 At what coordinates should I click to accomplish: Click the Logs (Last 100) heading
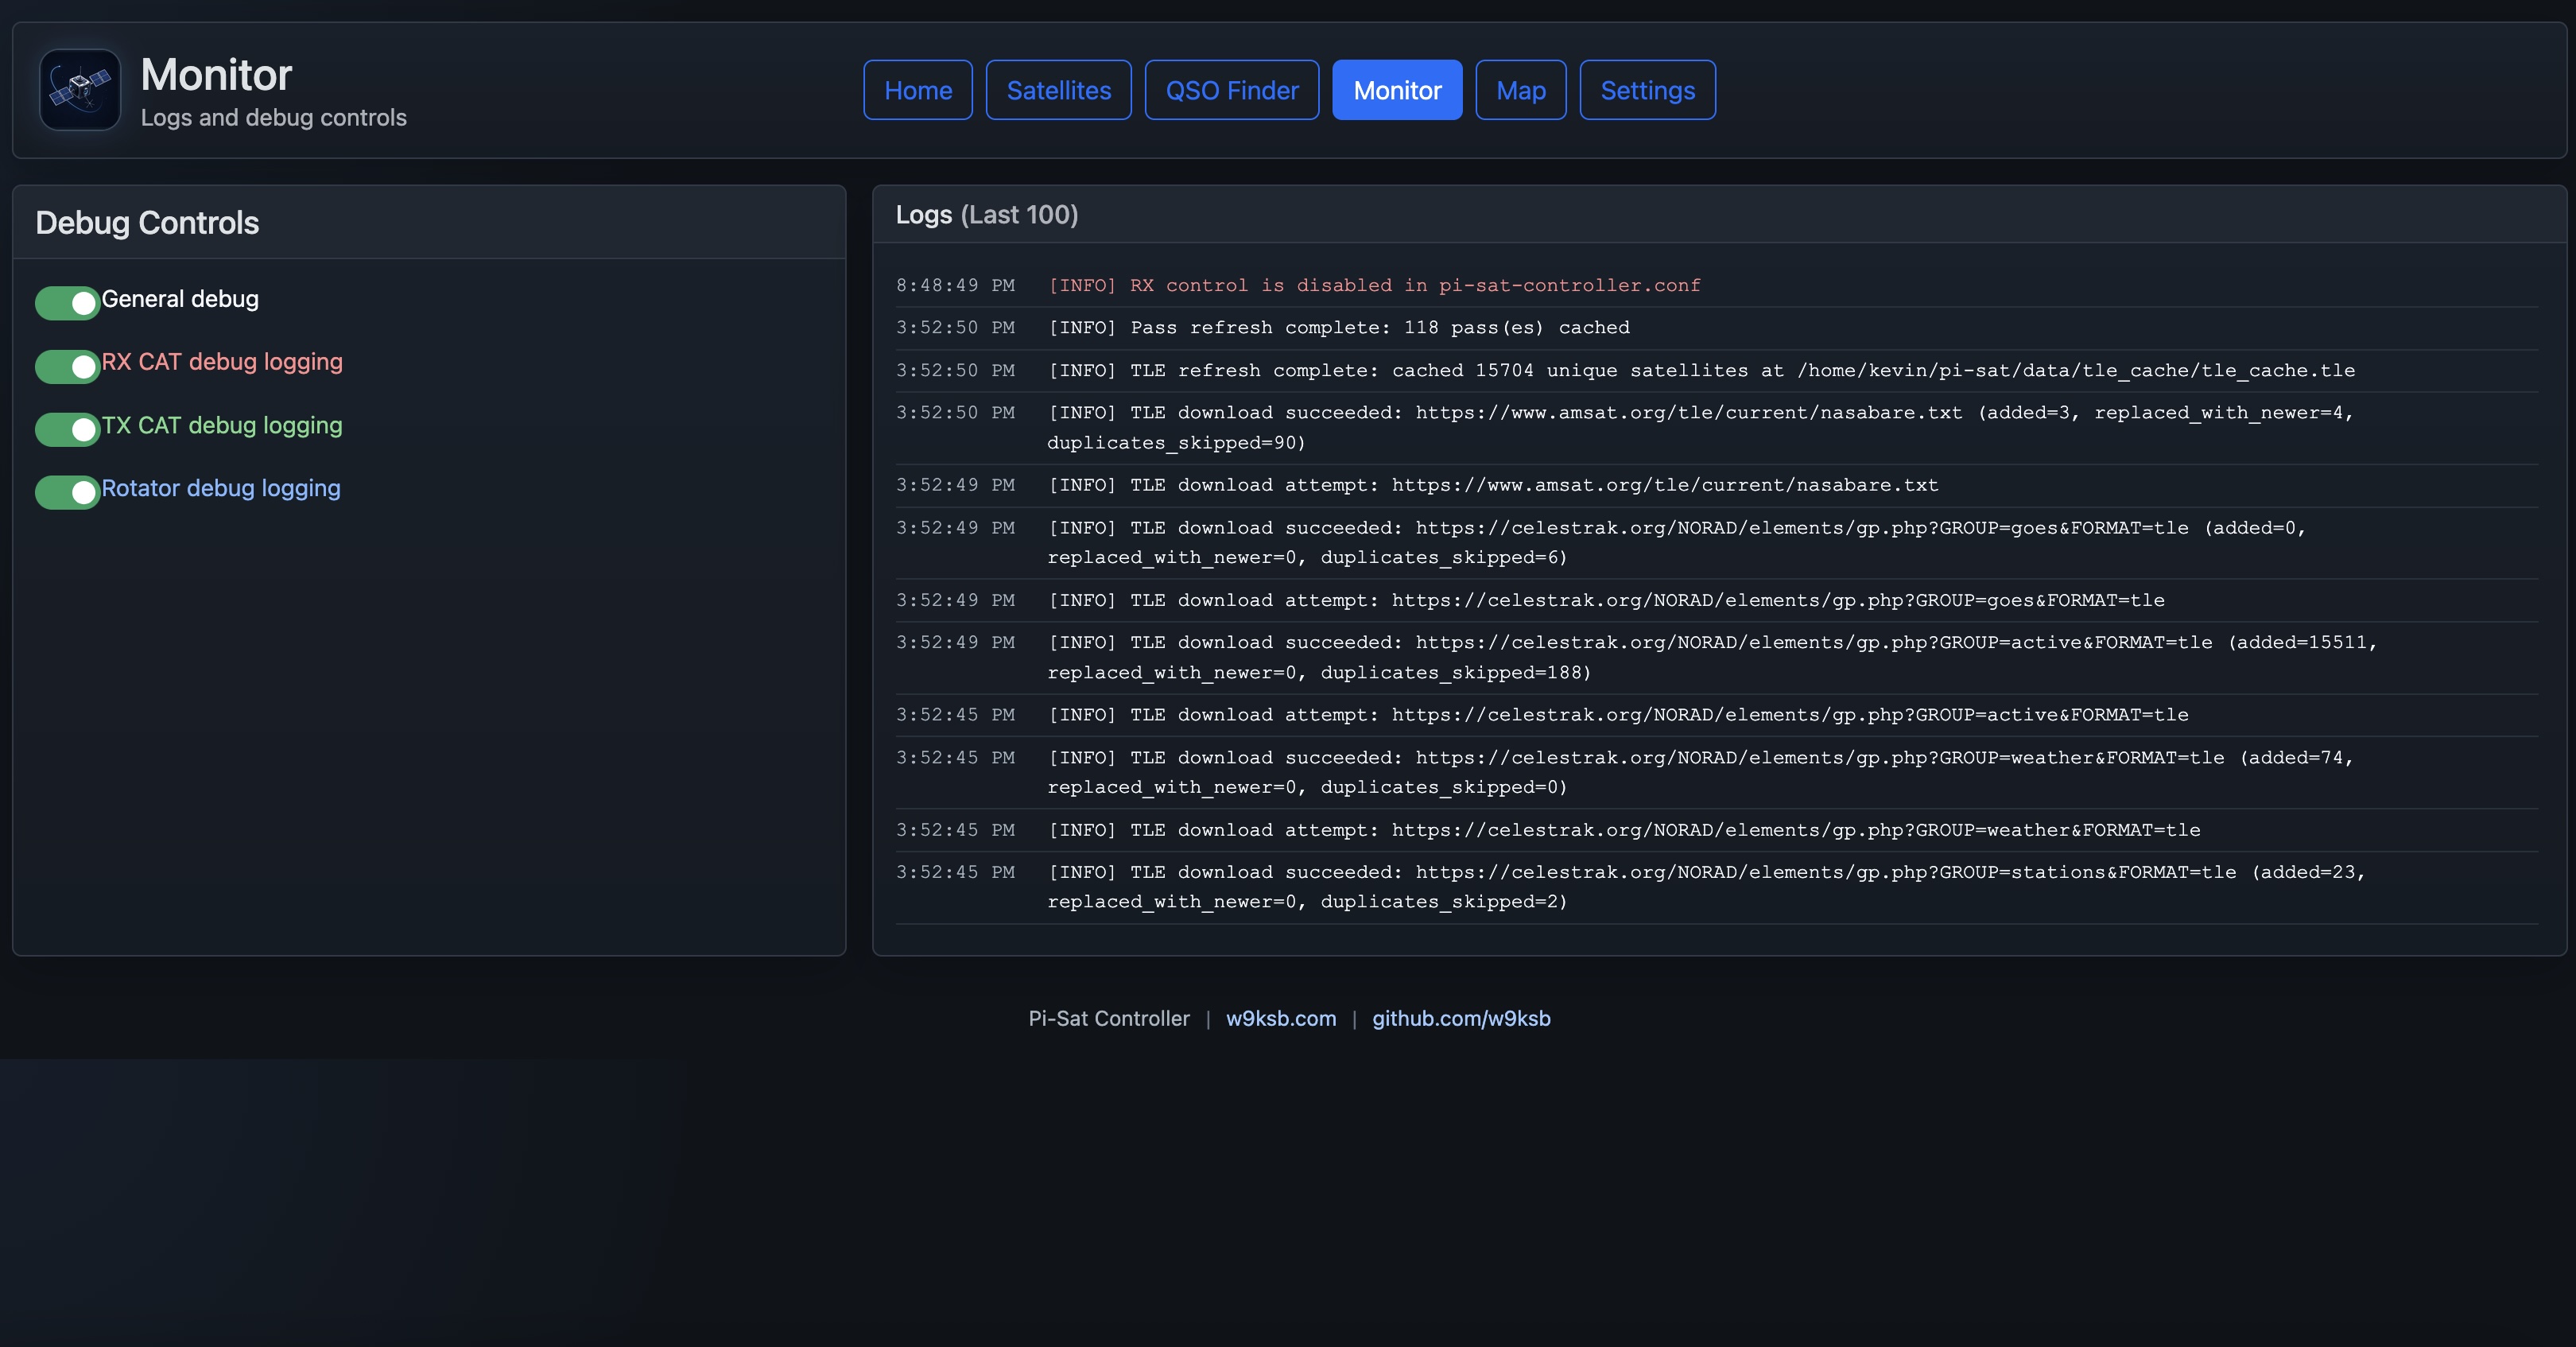(987, 215)
